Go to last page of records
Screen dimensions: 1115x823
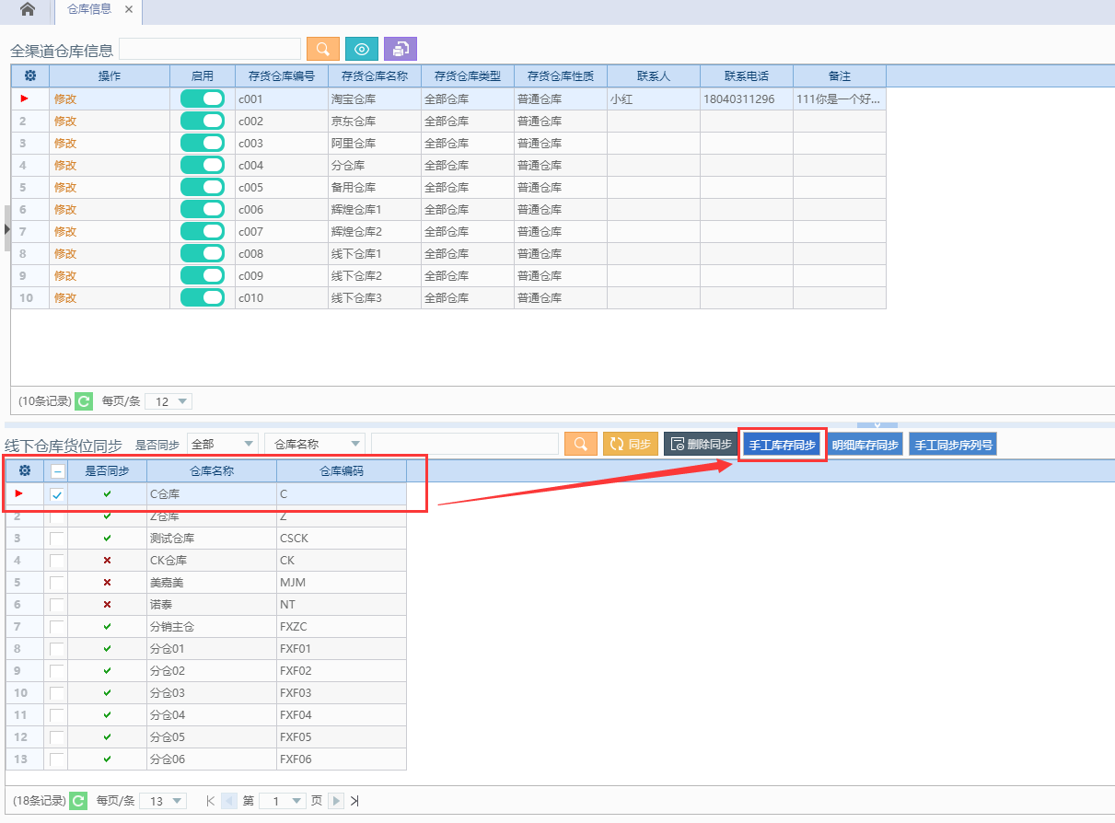355,801
